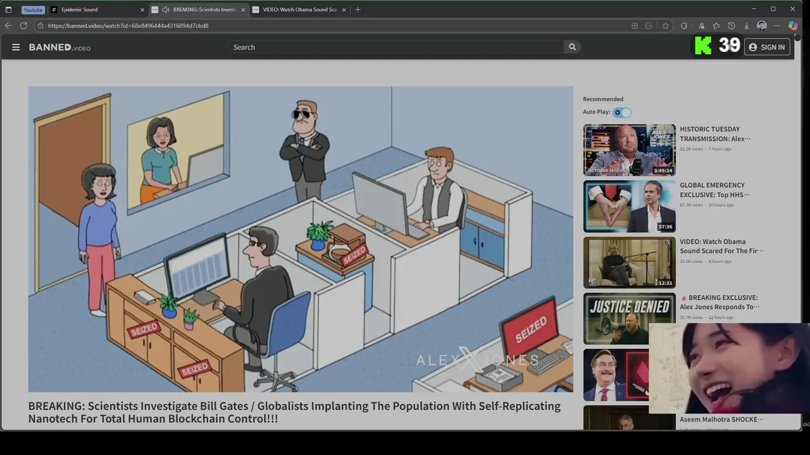Open HISTORIC TUESDAY TRANSMISSION title link
The image size is (810, 455).
[x=715, y=134]
